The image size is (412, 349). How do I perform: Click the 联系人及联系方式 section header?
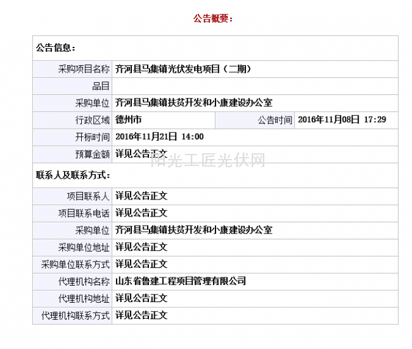[x=73, y=175]
